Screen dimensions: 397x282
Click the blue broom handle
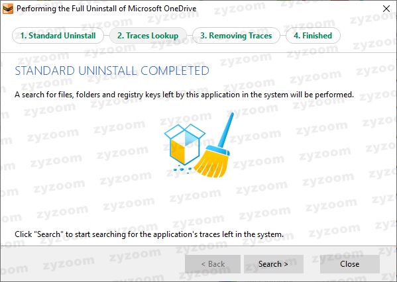pos(226,130)
